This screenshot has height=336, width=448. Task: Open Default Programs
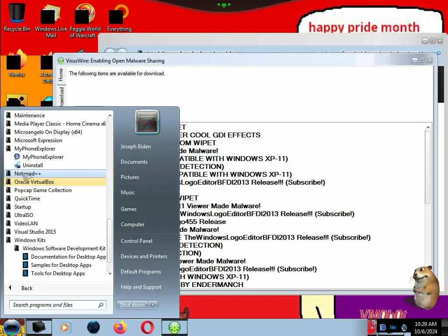coord(140,272)
